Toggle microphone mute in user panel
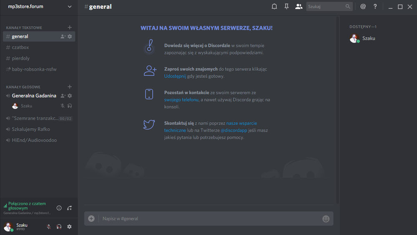The image size is (417, 235). pyautogui.click(x=49, y=227)
